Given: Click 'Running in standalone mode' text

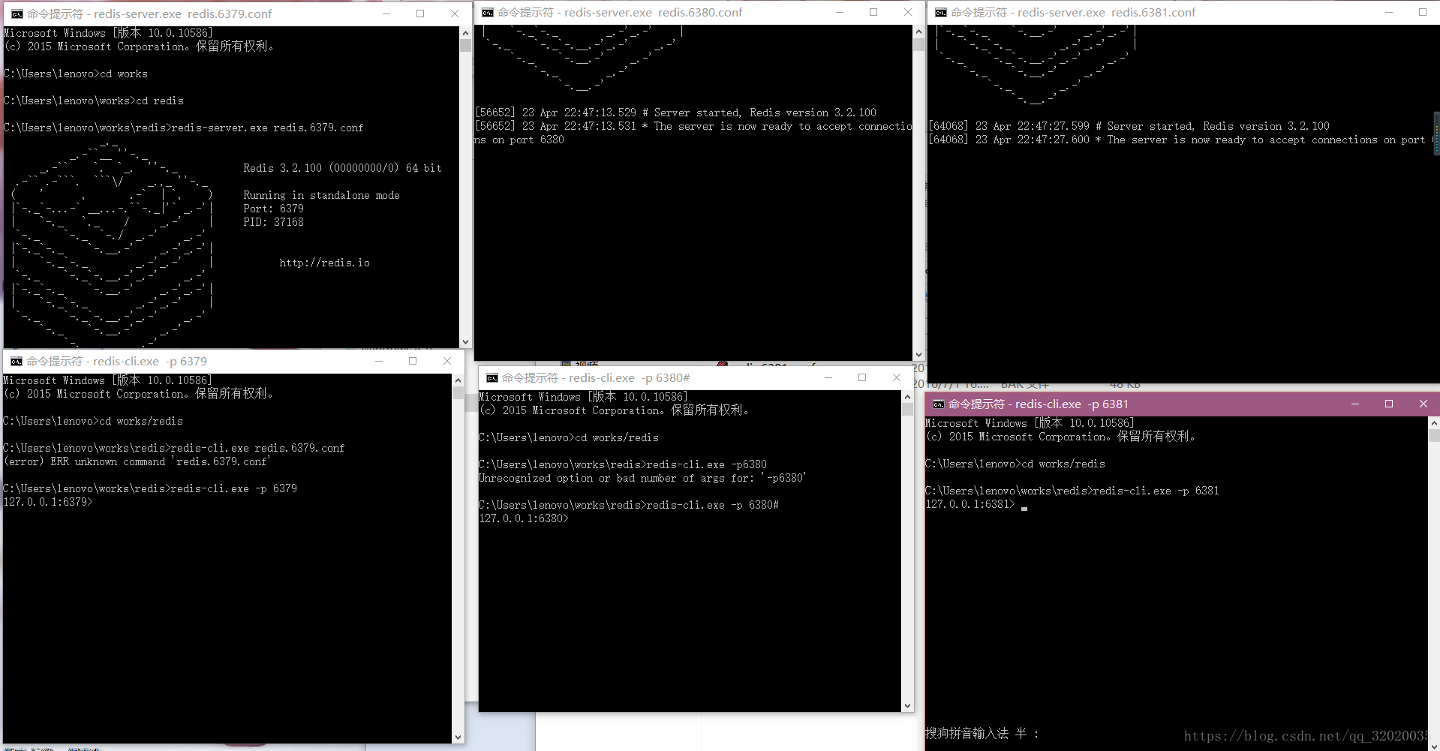Looking at the screenshot, I should click(321, 195).
